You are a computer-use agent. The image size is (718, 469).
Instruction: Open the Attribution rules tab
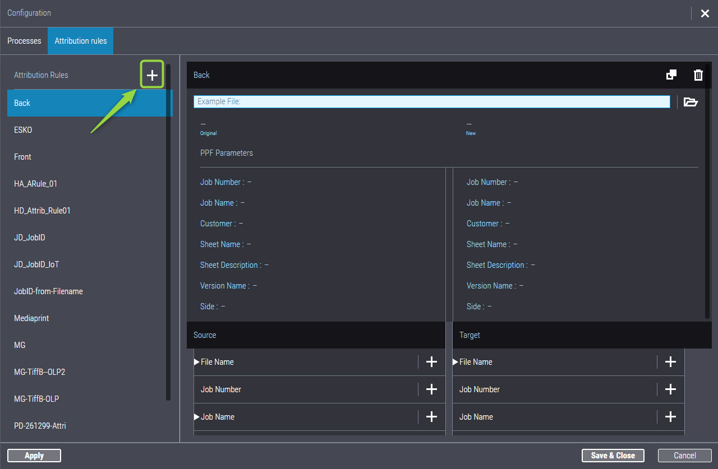81,41
